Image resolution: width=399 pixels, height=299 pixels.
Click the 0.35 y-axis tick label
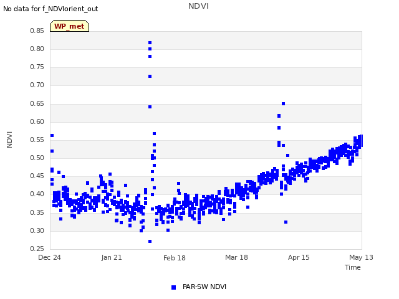point(37,212)
